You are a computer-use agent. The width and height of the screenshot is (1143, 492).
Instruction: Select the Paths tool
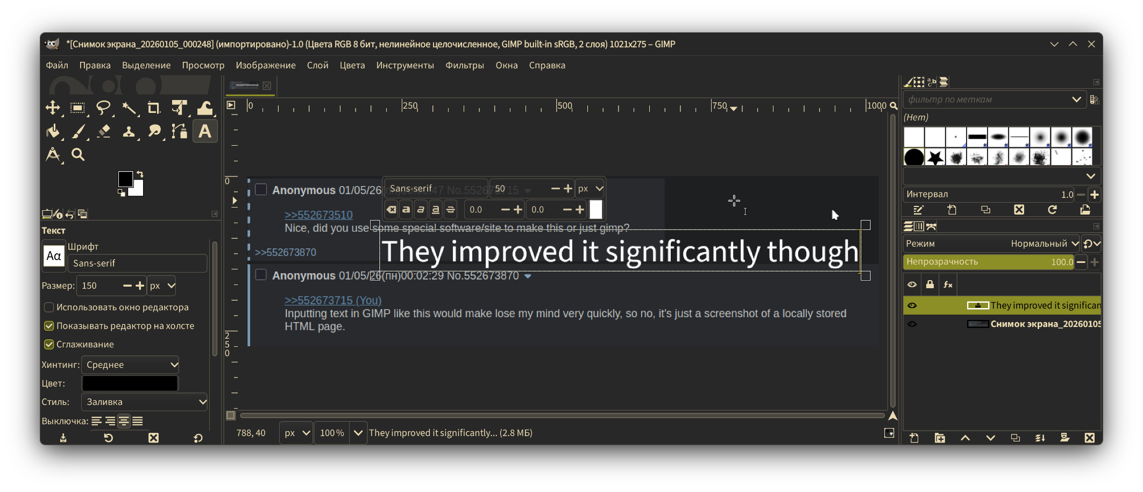[179, 131]
